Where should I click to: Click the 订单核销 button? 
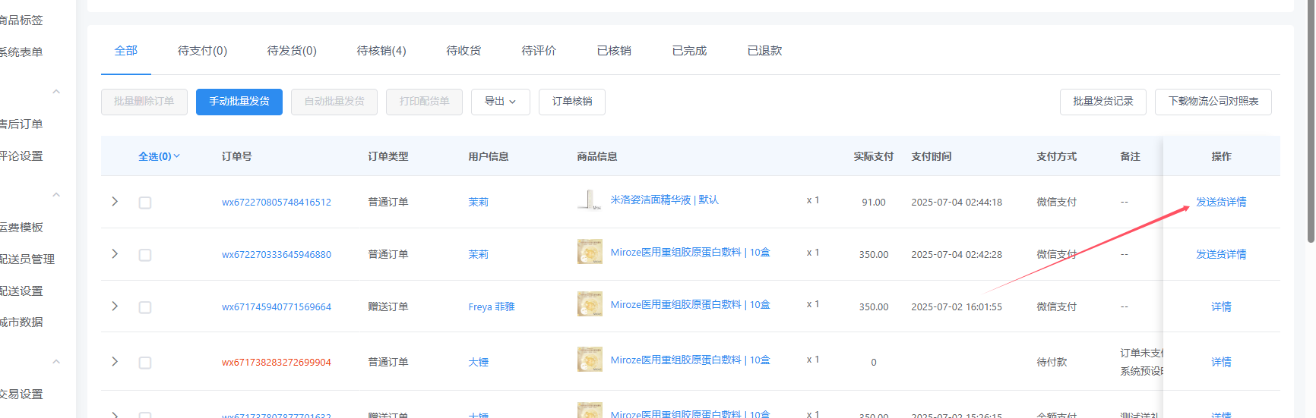tap(572, 102)
